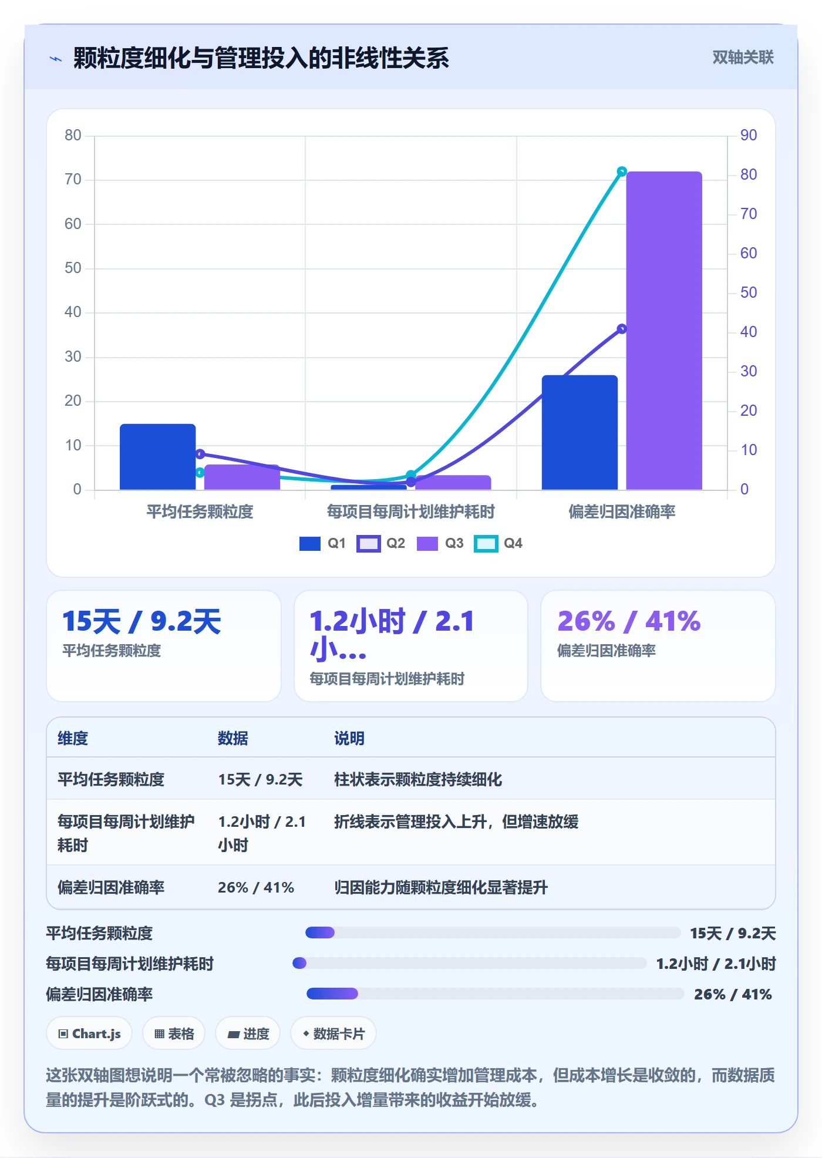Click the 1.2小时 / 2.1小时 progress value label
Image resolution: width=822 pixels, height=1158 pixels.
[716, 964]
